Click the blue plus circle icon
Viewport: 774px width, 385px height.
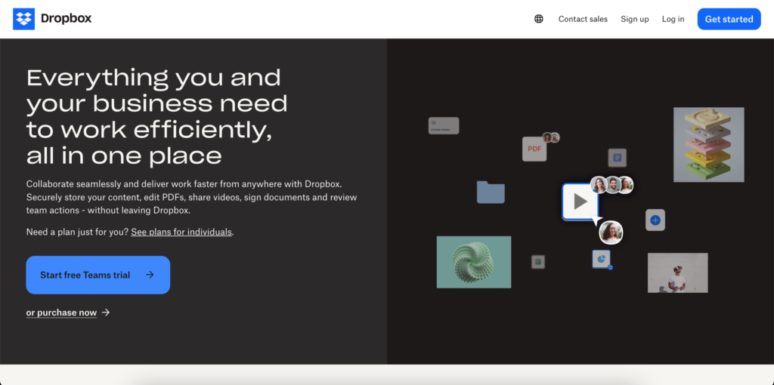655,220
